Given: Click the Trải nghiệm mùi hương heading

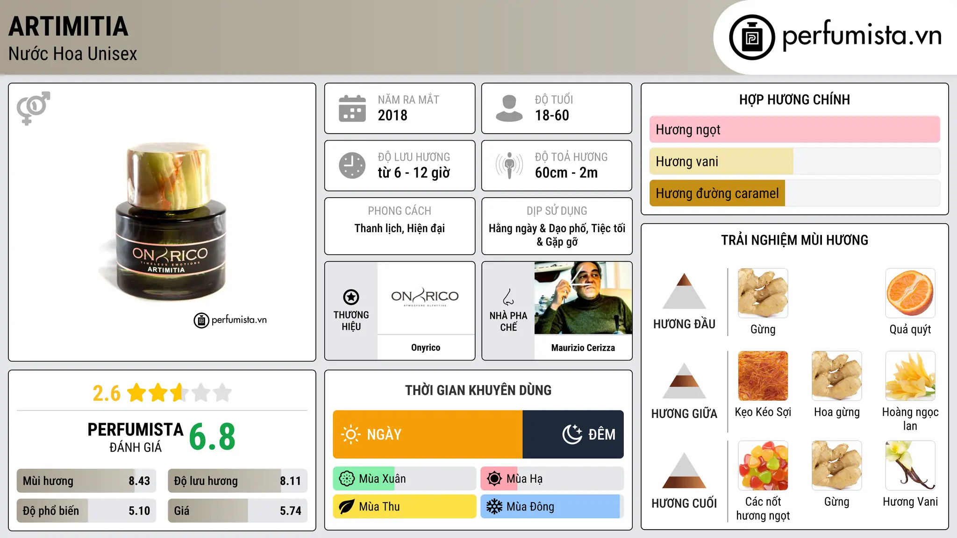Looking at the screenshot, I should 794,240.
